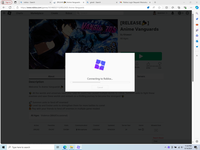Open Robux balance icon

pos(180,13)
